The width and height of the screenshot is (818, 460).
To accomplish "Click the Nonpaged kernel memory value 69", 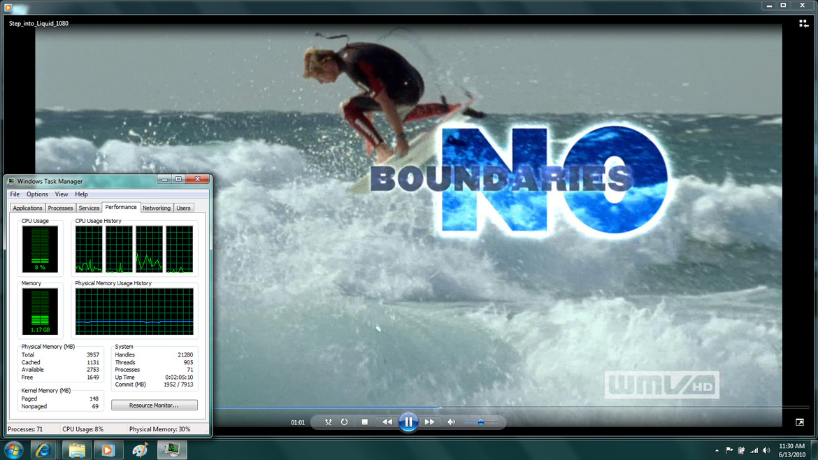I will click(x=95, y=406).
